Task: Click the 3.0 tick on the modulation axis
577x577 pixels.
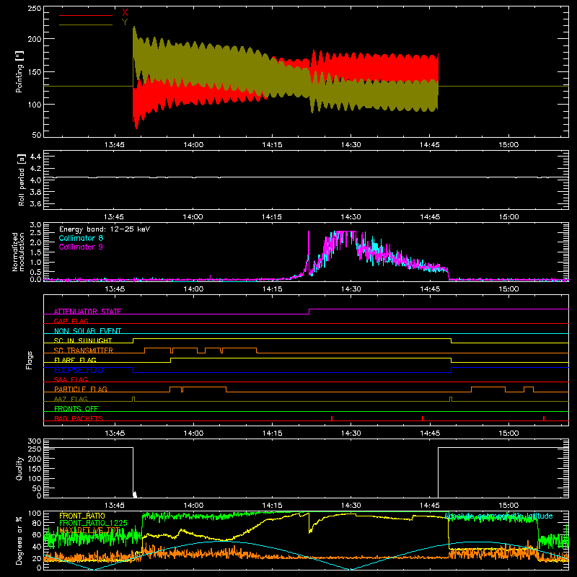Action: point(35,225)
